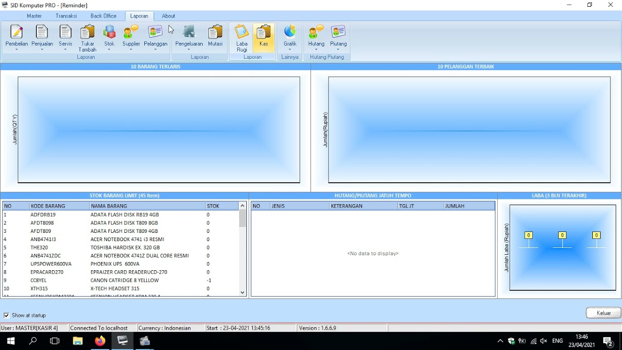Select the EPRACARD270 stock row

tap(121, 272)
